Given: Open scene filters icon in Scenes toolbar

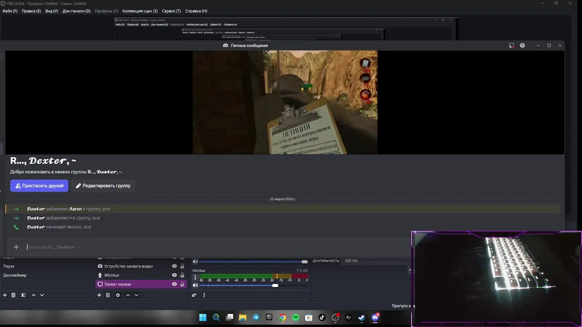Looking at the screenshot, I should click(x=23, y=295).
